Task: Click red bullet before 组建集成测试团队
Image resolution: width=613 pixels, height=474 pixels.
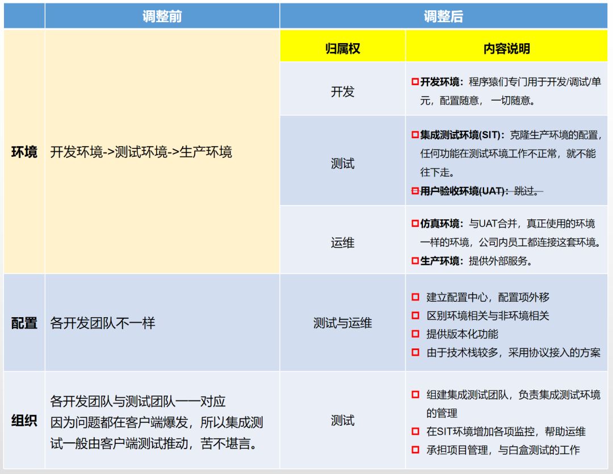Action: [415, 394]
